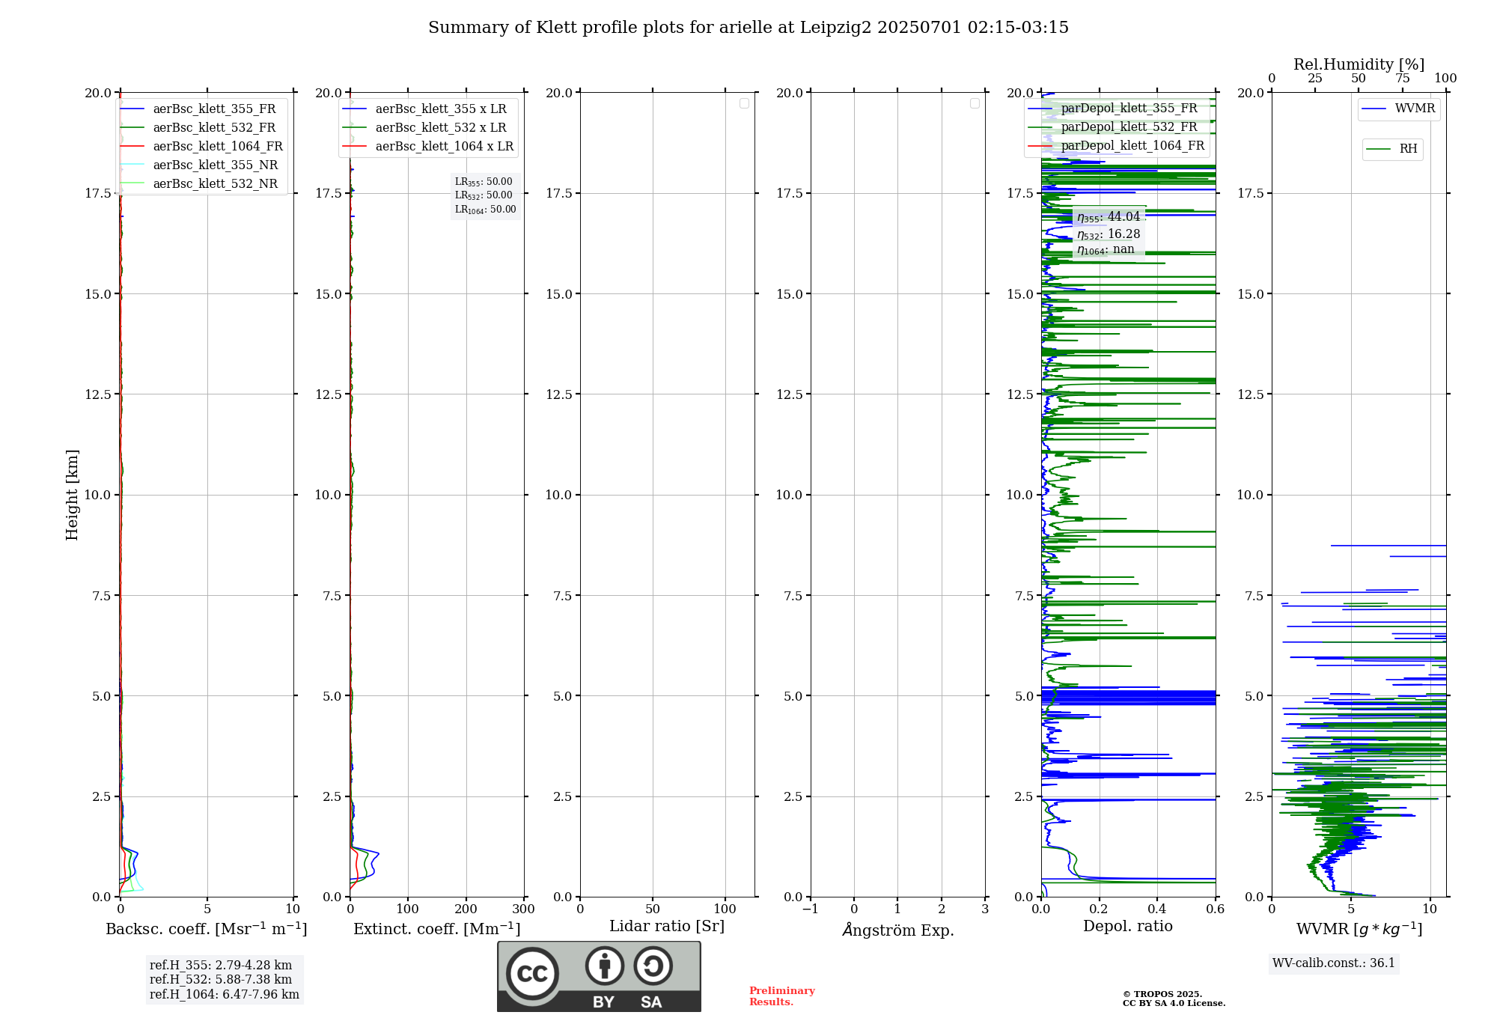The width and height of the screenshot is (1497, 1018).
Task: Click legend entry aerBsc_klett_532 x LR
Action: 424,127
